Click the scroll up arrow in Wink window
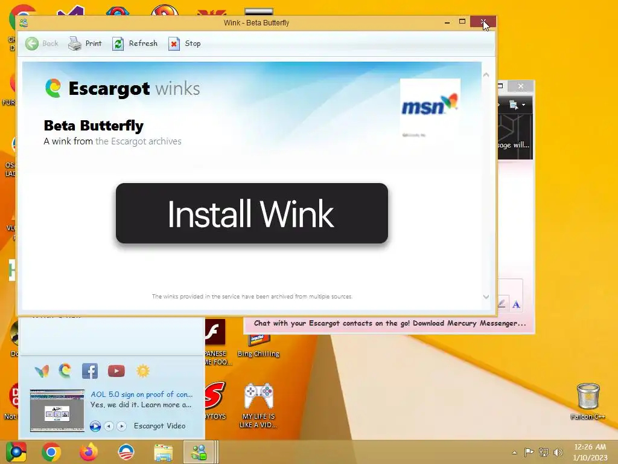Screen dimensions: 618x464 [x=486, y=74]
